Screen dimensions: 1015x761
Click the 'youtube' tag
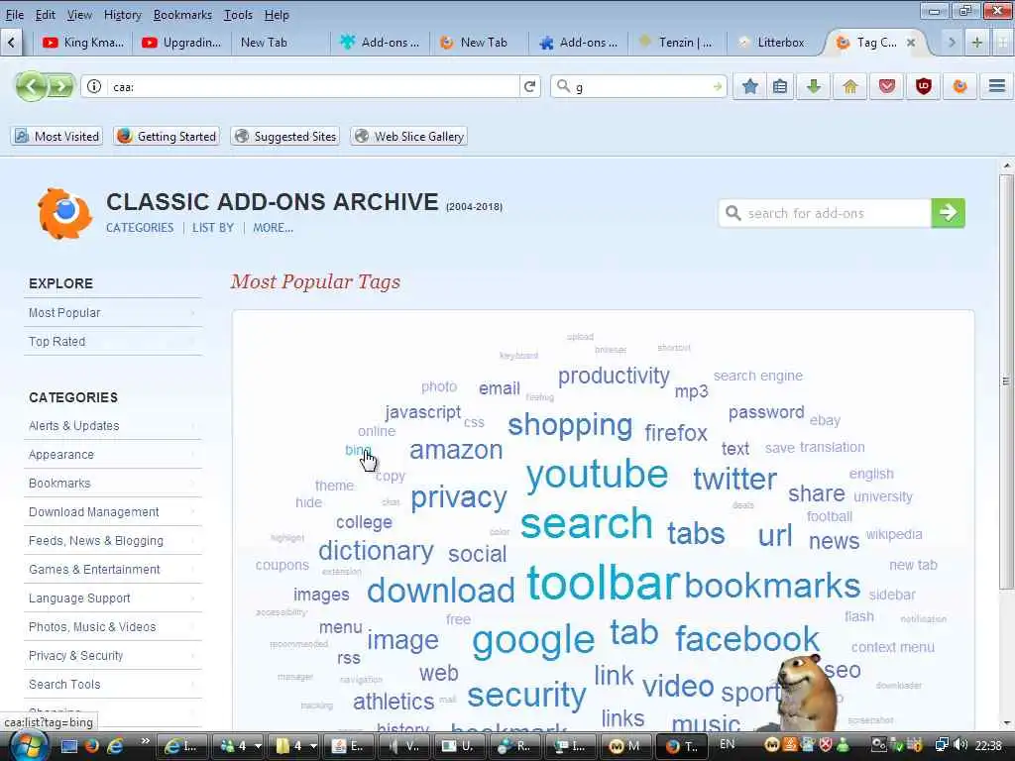(597, 475)
